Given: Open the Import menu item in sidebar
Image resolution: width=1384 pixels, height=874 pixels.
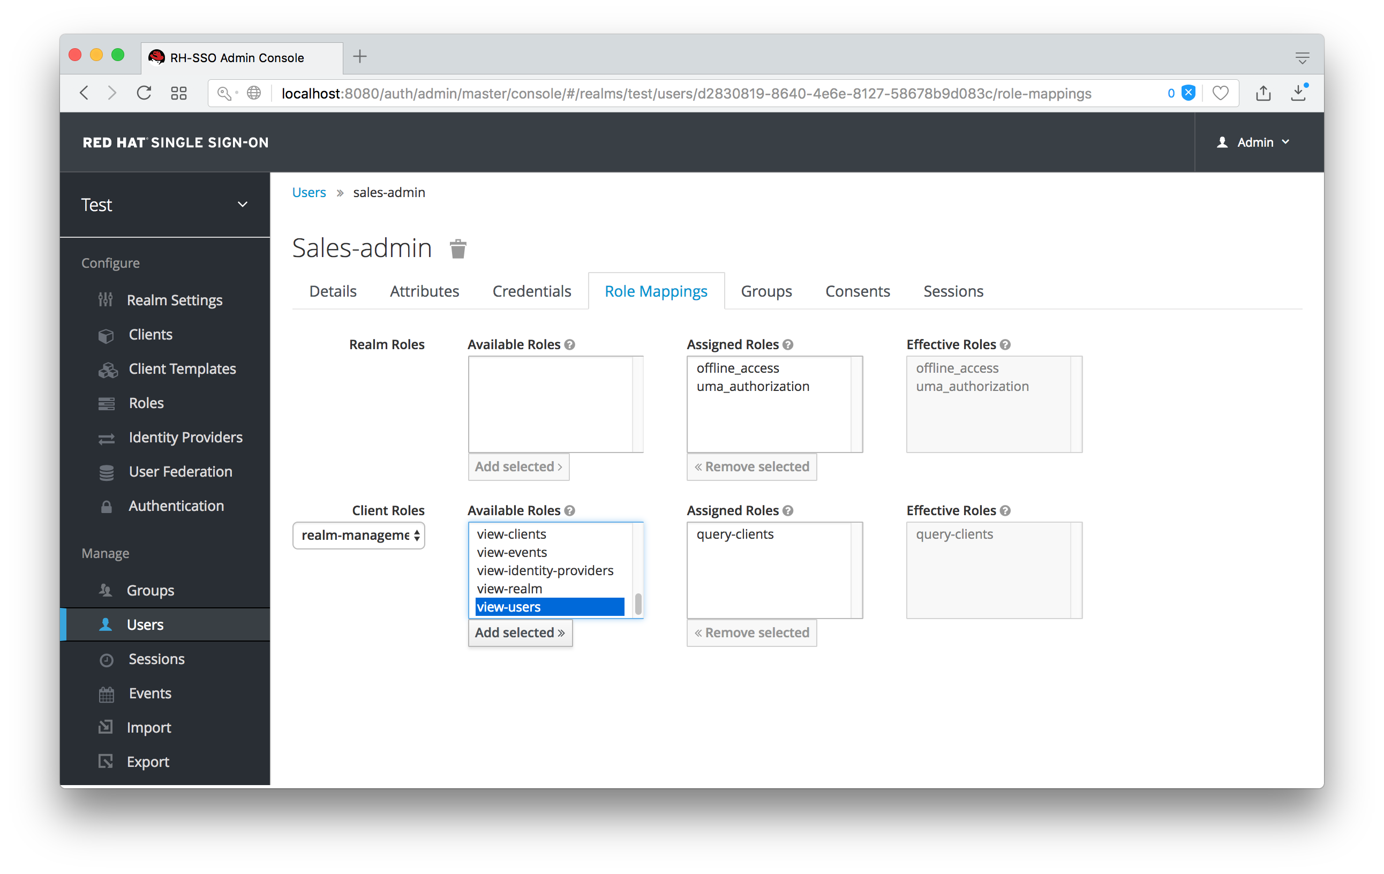Looking at the screenshot, I should tap(149, 727).
